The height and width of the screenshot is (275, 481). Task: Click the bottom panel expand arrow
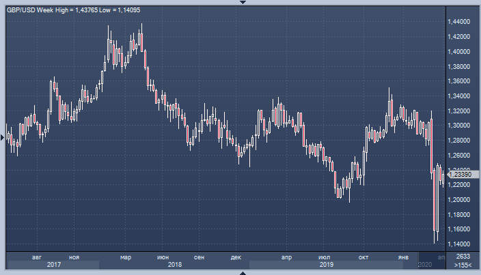point(240,272)
